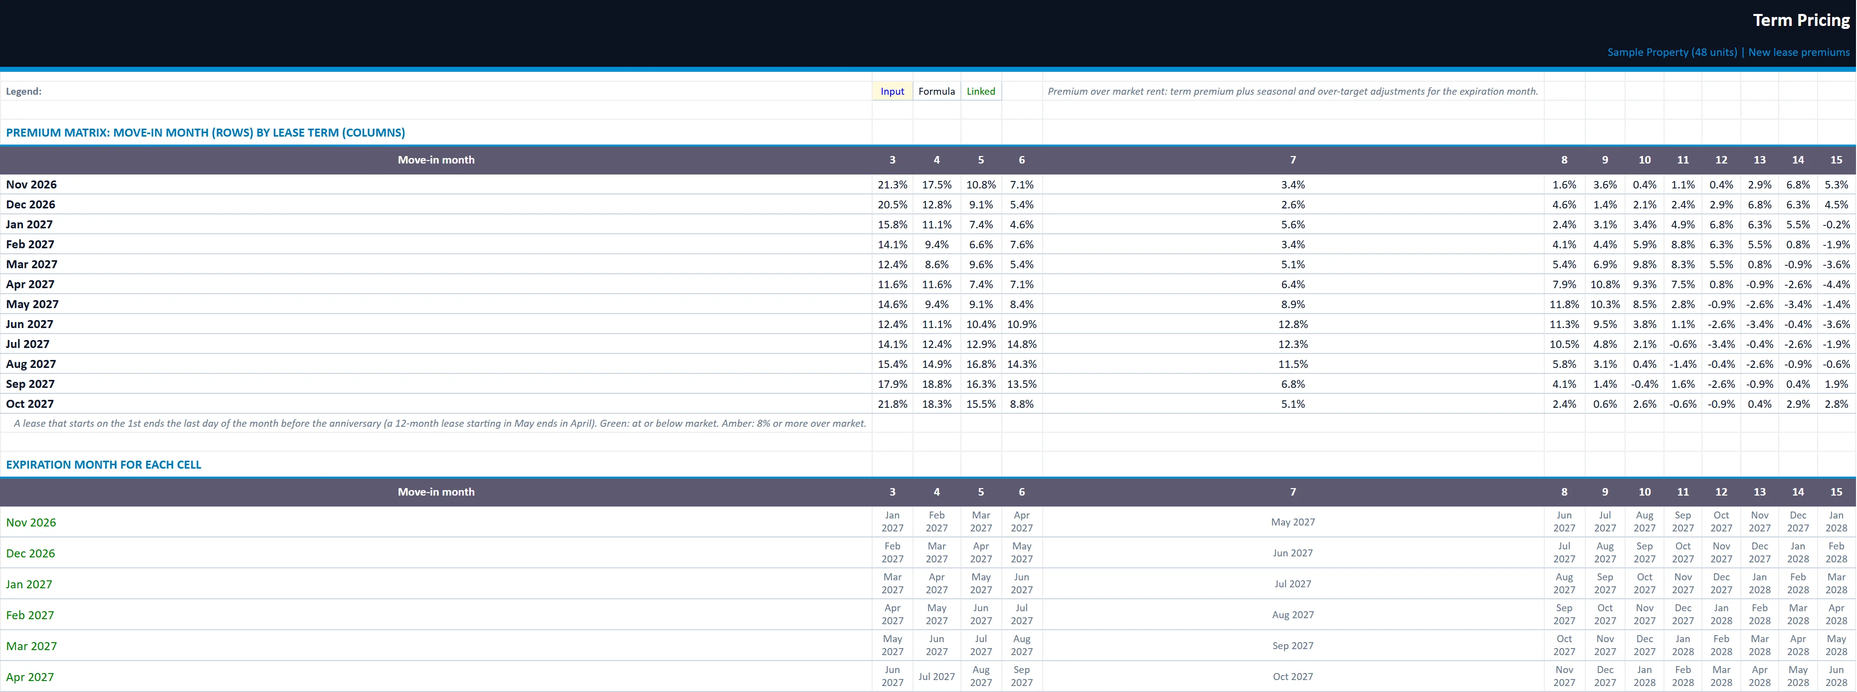The image size is (1857, 692).
Task: Select the premium matrix term 7 column header
Action: (x=1293, y=160)
